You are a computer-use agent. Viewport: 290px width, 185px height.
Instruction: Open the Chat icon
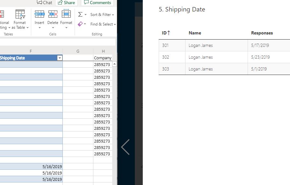pyautogui.click(x=45, y=3)
